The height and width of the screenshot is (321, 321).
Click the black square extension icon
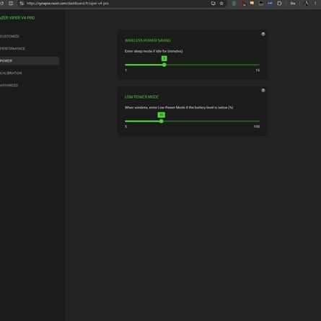(x=261, y=4)
